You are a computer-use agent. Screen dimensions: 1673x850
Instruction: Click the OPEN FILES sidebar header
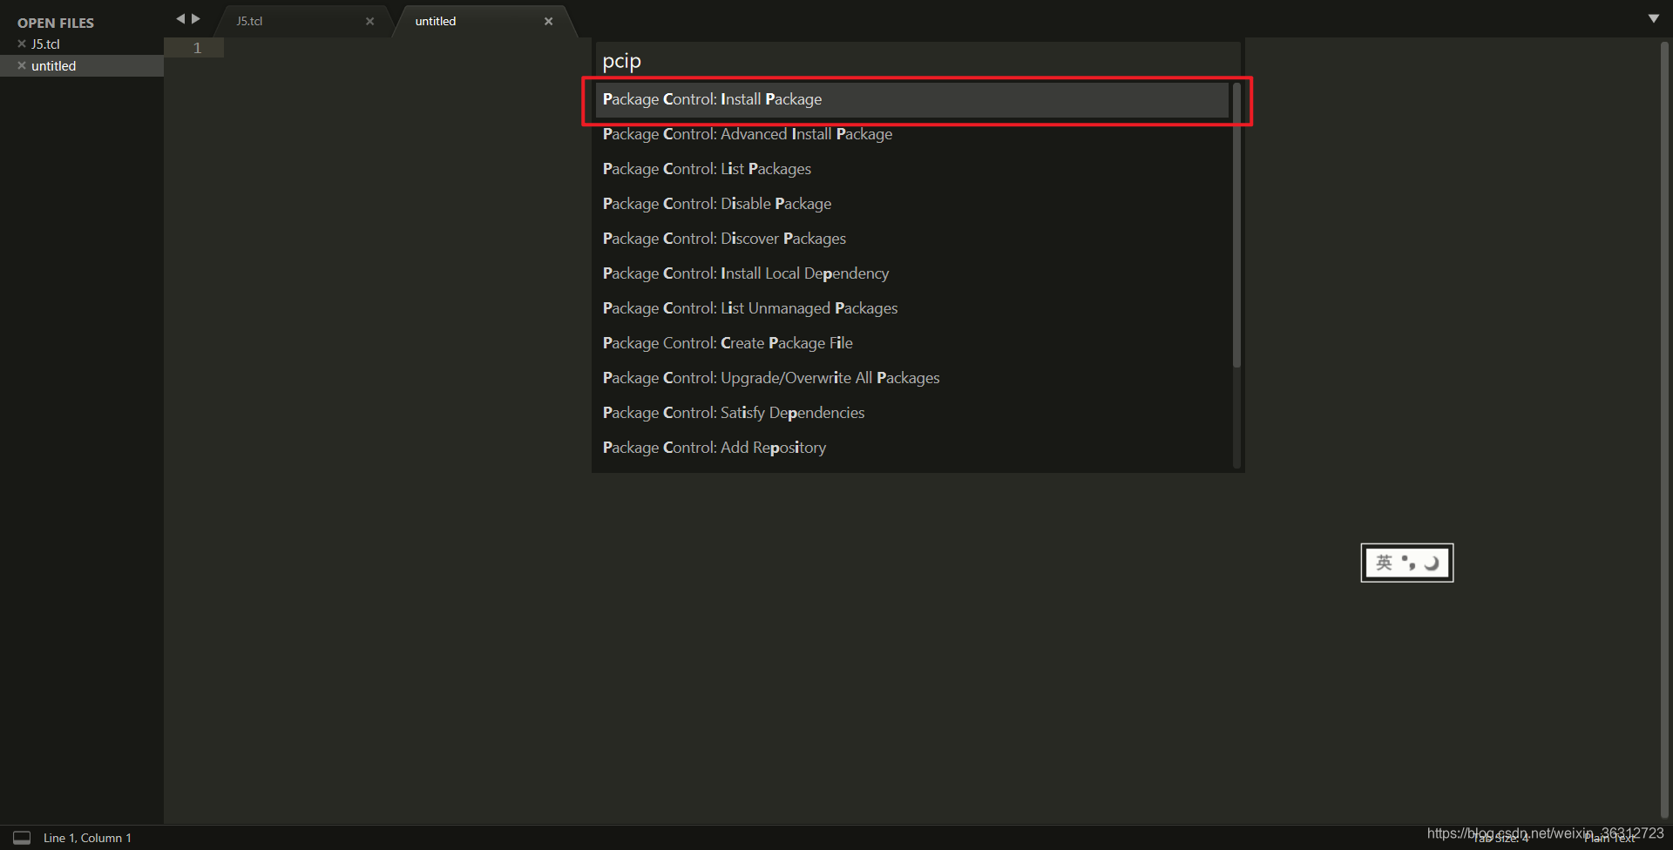(56, 23)
